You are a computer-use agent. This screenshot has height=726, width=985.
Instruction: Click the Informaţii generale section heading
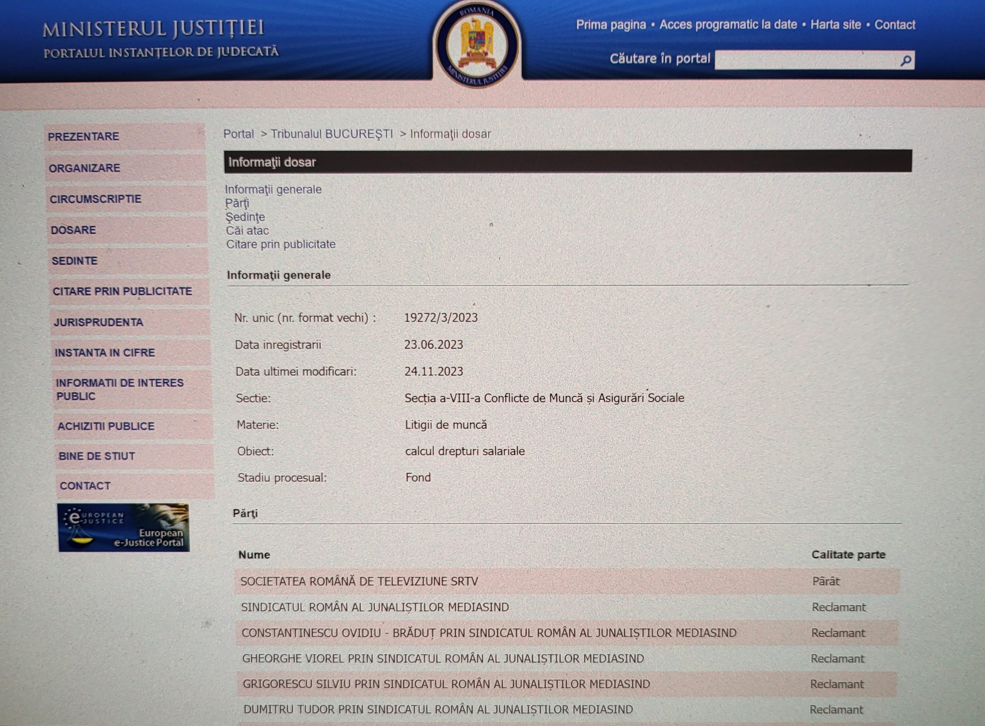point(279,275)
